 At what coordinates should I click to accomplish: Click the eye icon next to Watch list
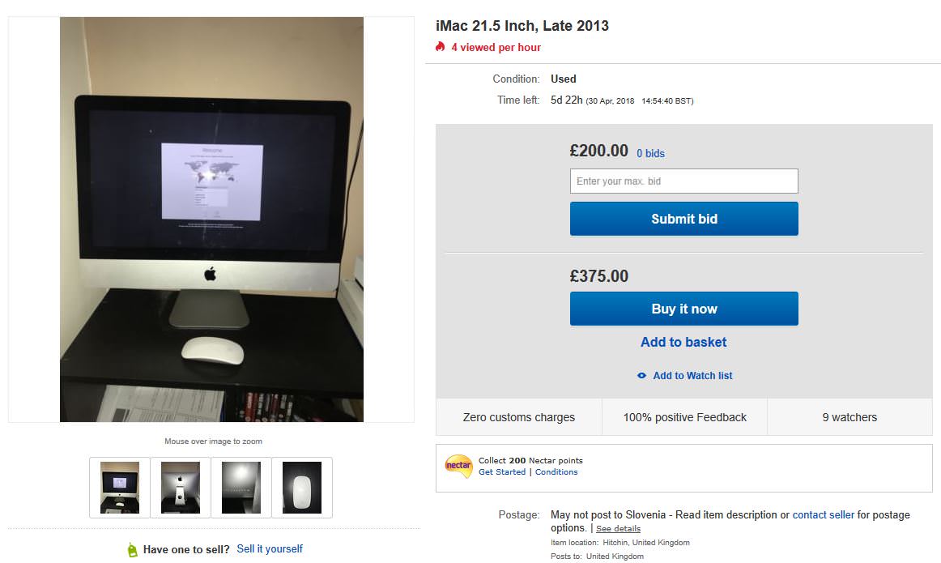[x=641, y=376]
